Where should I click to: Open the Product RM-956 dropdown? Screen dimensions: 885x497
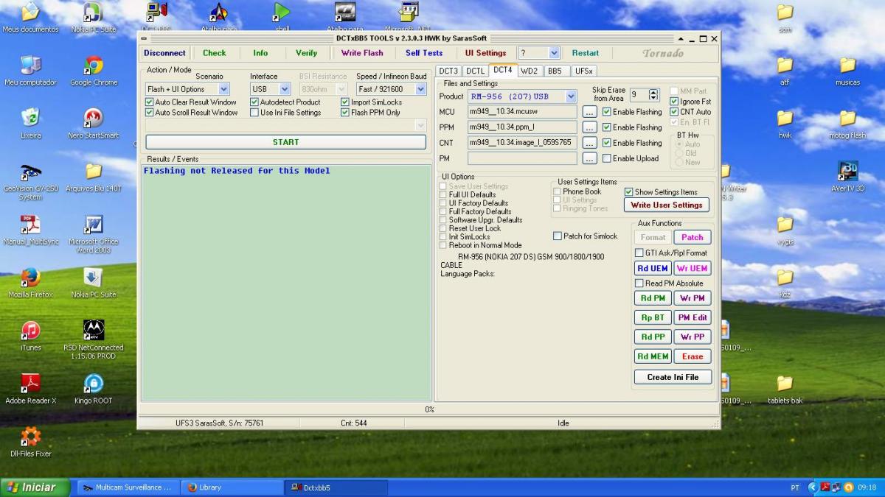pyautogui.click(x=522, y=96)
